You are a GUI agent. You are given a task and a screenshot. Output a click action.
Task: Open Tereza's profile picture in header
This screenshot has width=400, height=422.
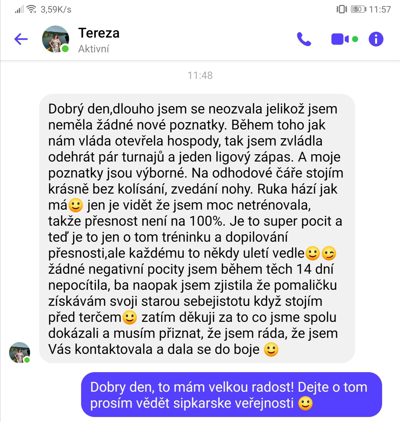tap(55, 39)
